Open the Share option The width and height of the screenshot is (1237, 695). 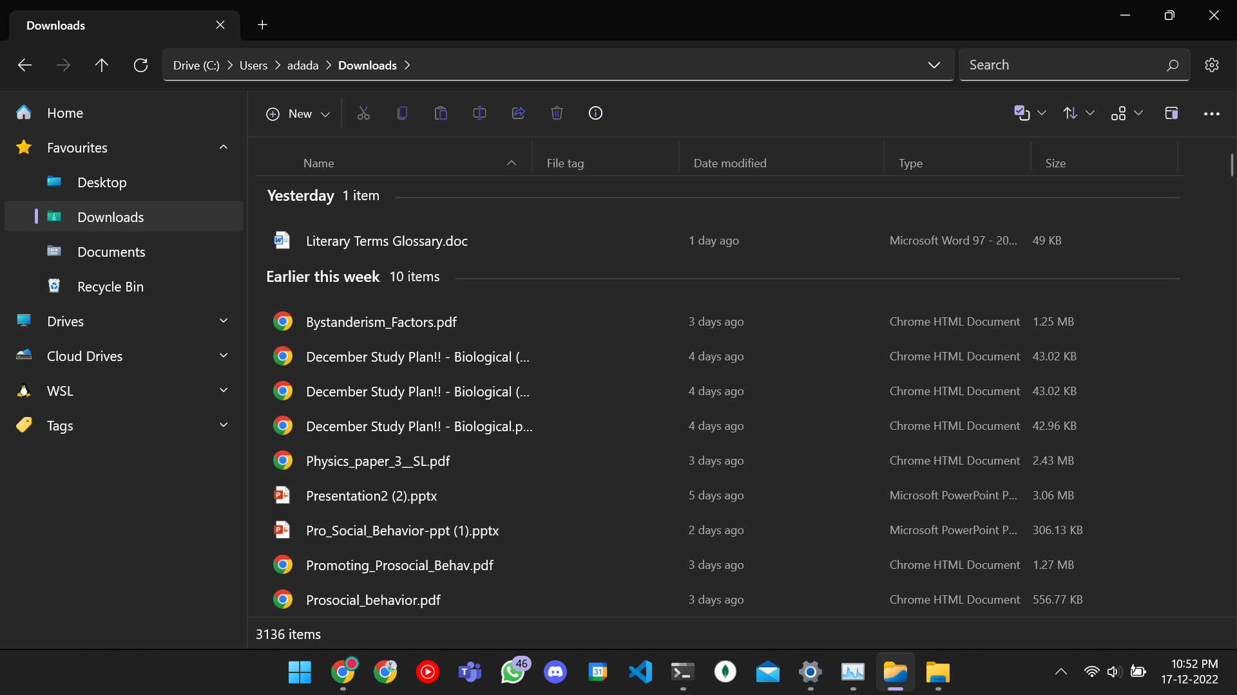coord(518,113)
